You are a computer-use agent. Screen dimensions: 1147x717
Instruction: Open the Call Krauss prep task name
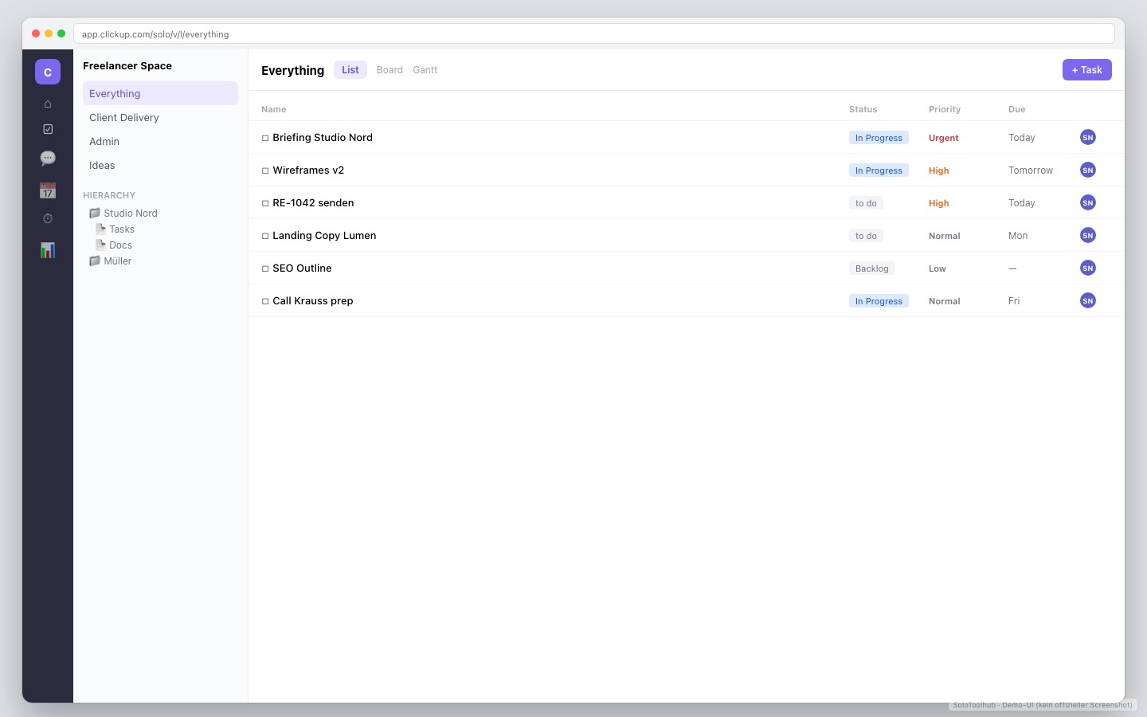click(x=313, y=300)
